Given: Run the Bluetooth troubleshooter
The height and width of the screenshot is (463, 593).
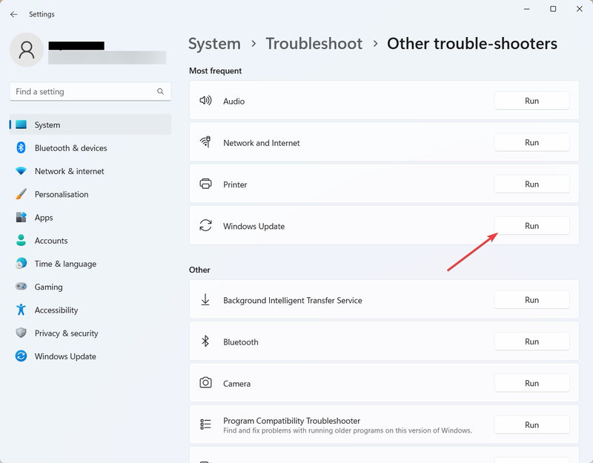Looking at the screenshot, I should click(x=531, y=342).
